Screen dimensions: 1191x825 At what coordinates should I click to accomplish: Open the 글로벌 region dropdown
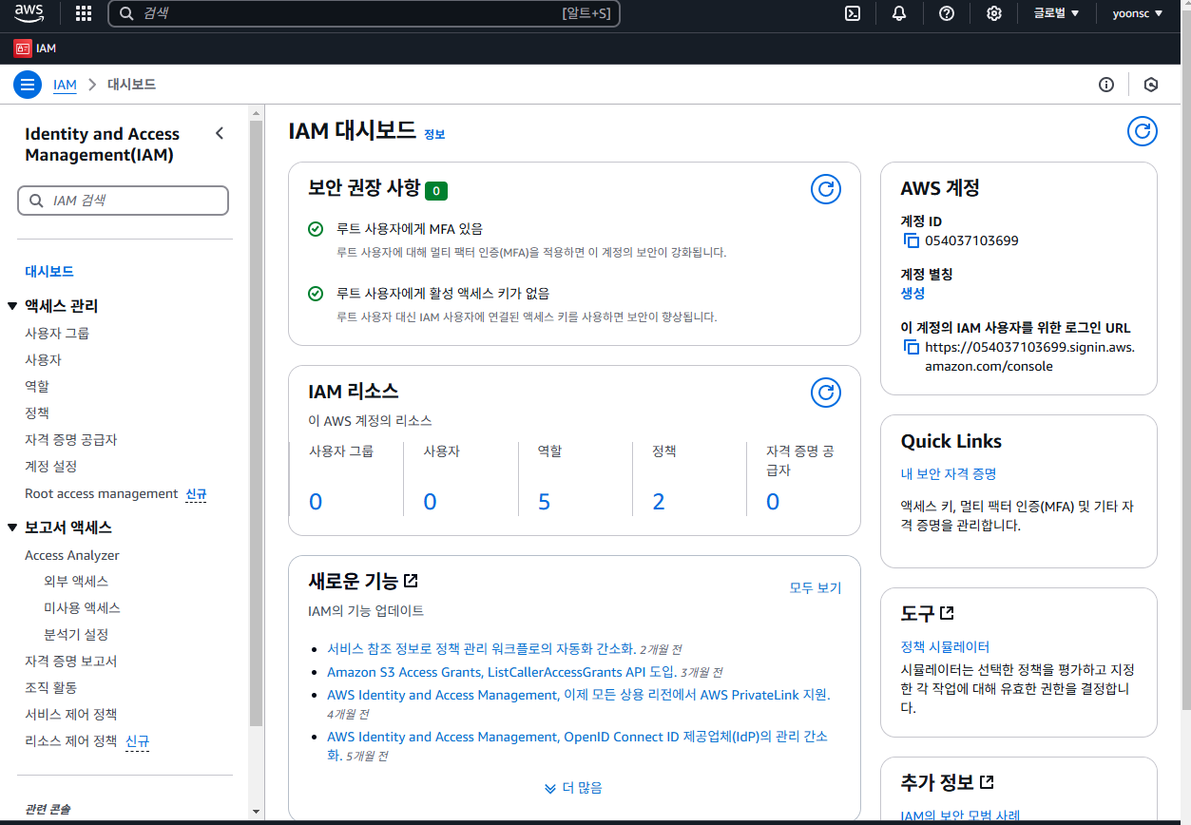(x=1056, y=13)
